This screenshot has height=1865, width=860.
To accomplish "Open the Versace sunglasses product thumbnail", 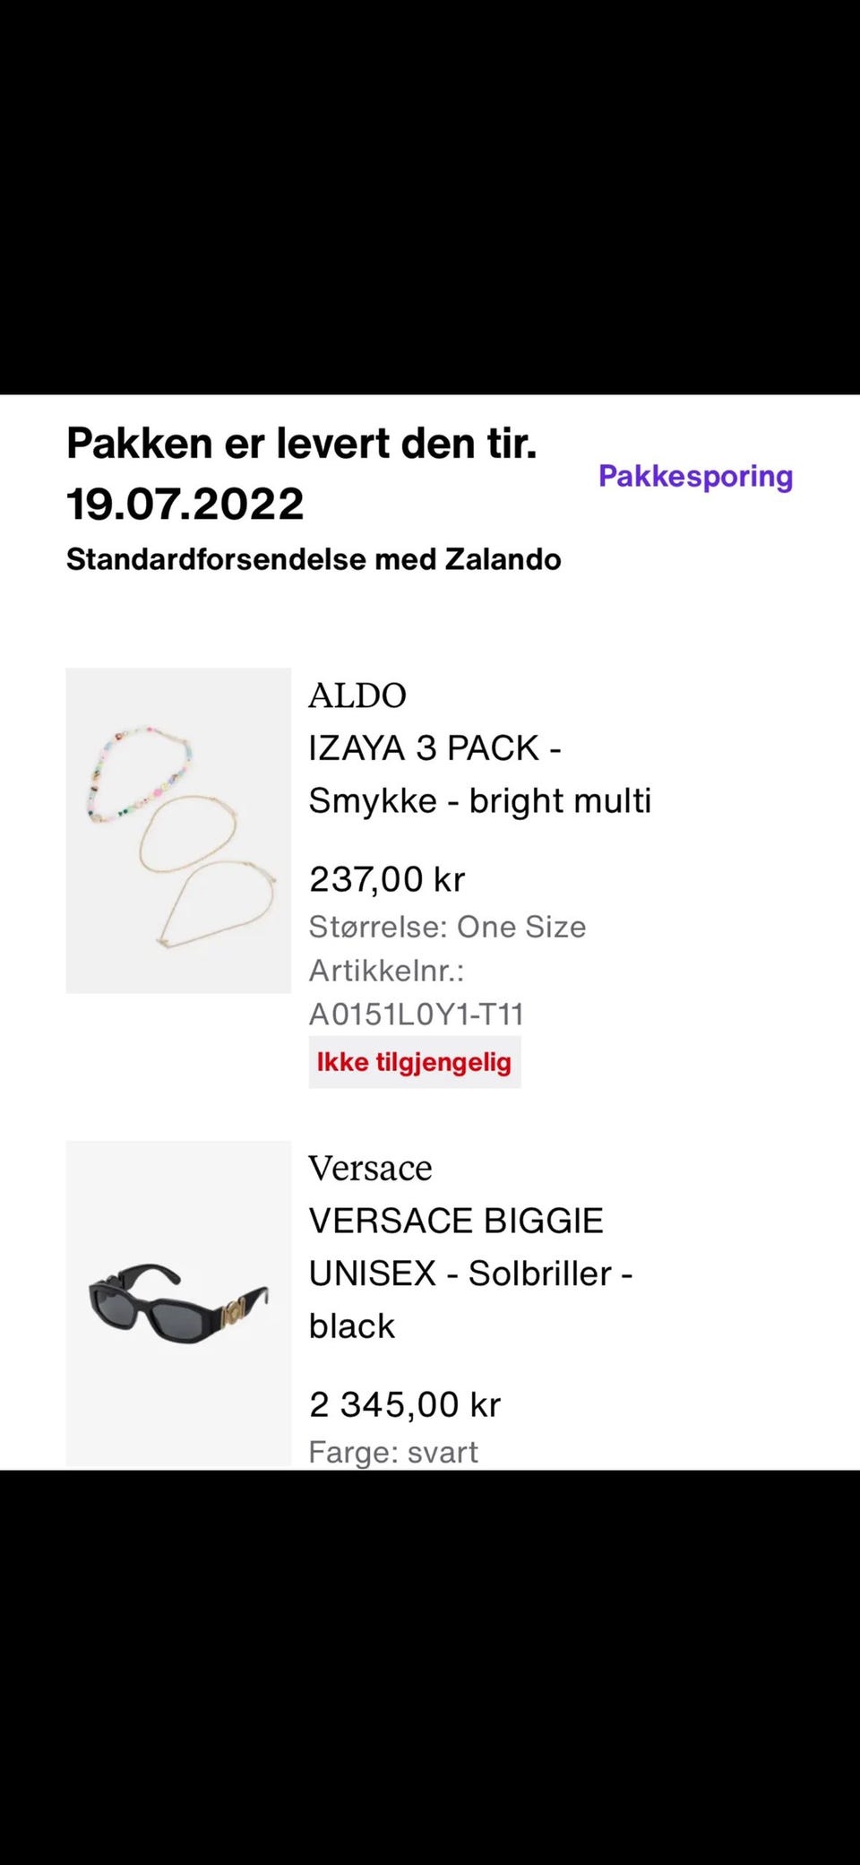I will (178, 1303).
